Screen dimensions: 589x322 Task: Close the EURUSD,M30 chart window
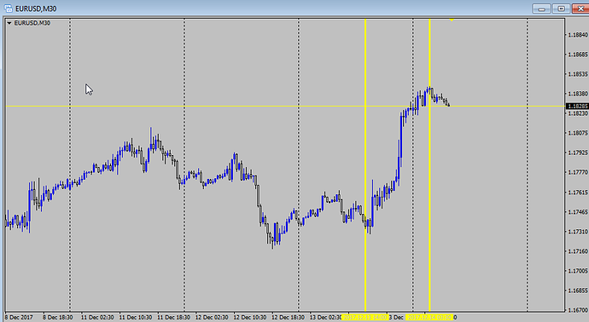tap(580, 9)
